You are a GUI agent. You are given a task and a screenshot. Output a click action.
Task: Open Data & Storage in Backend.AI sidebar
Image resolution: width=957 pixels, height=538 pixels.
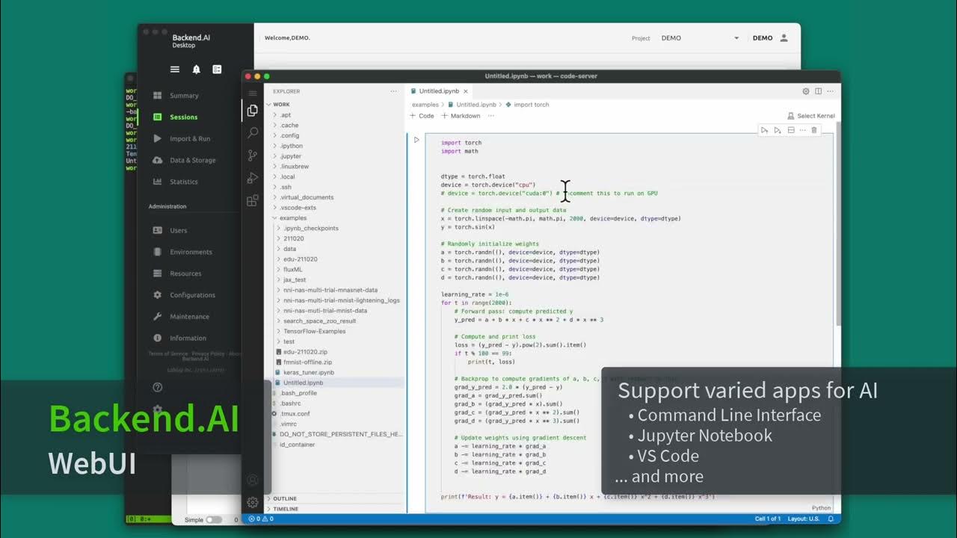click(x=192, y=160)
